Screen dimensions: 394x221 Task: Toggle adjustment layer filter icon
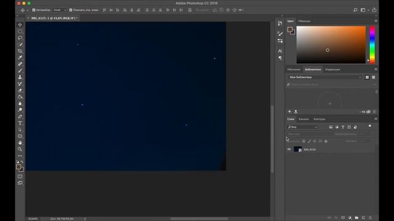pyautogui.click(x=337, y=127)
